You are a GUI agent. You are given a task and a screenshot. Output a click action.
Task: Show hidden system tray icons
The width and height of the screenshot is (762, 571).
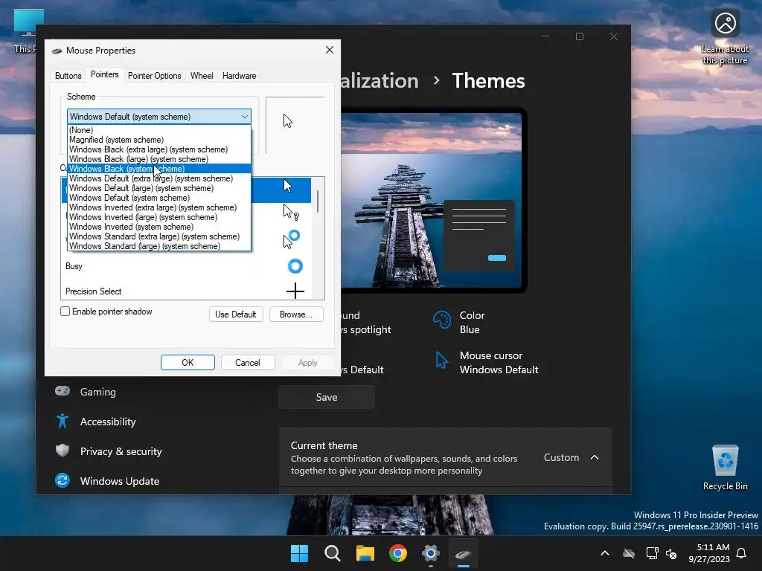tap(605, 553)
